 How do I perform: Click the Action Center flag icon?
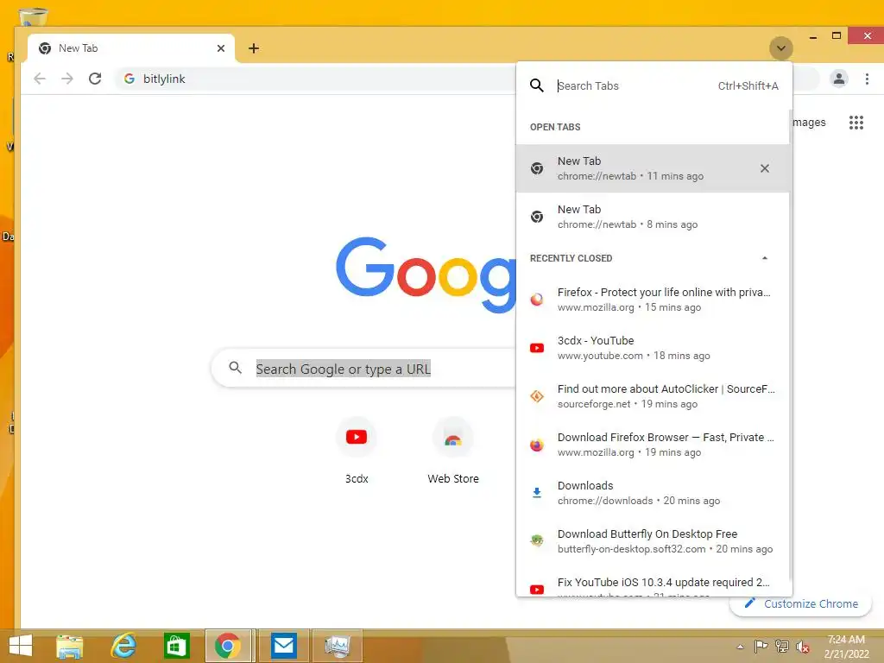pyautogui.click(x=761, y=646)
